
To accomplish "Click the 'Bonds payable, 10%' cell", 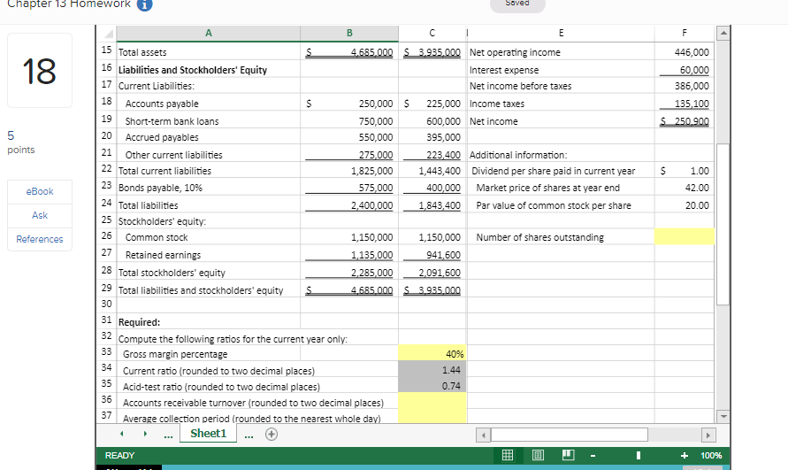I will click(209, 187).
